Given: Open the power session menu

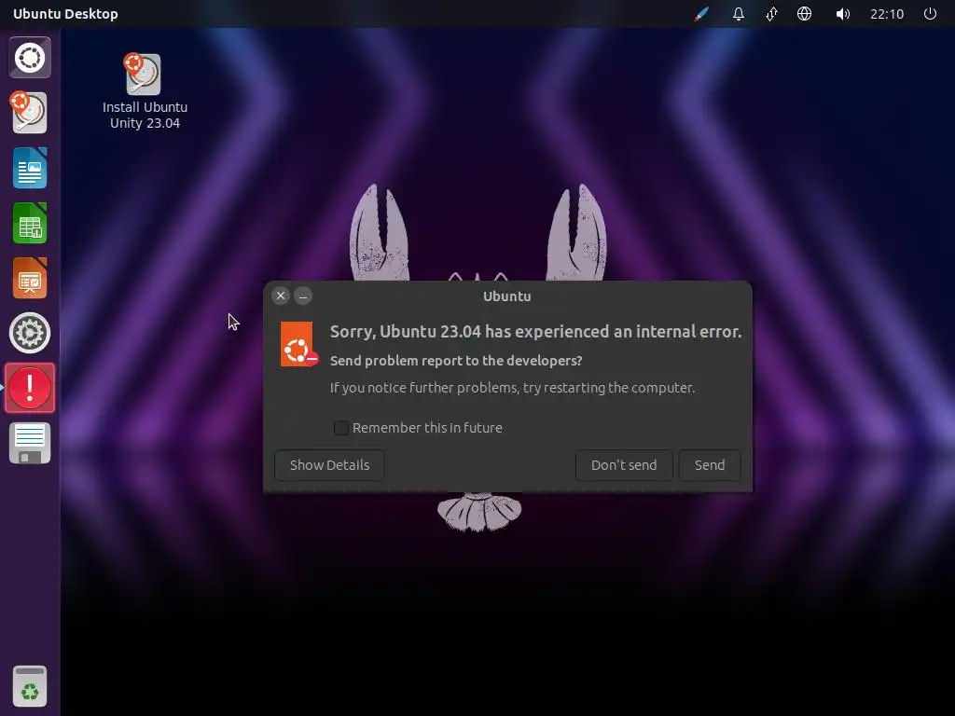Looking at the screenshot, I should (x=930, y=13).
